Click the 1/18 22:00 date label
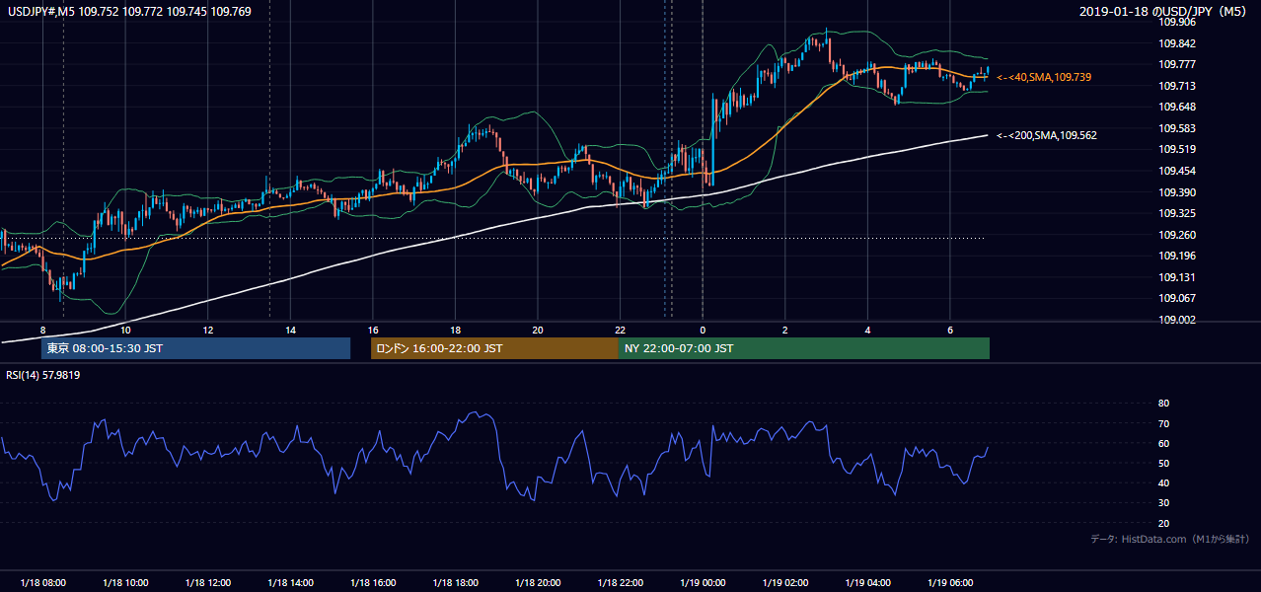This screenshot has height=592, width=1261. (x=620, y=583)
